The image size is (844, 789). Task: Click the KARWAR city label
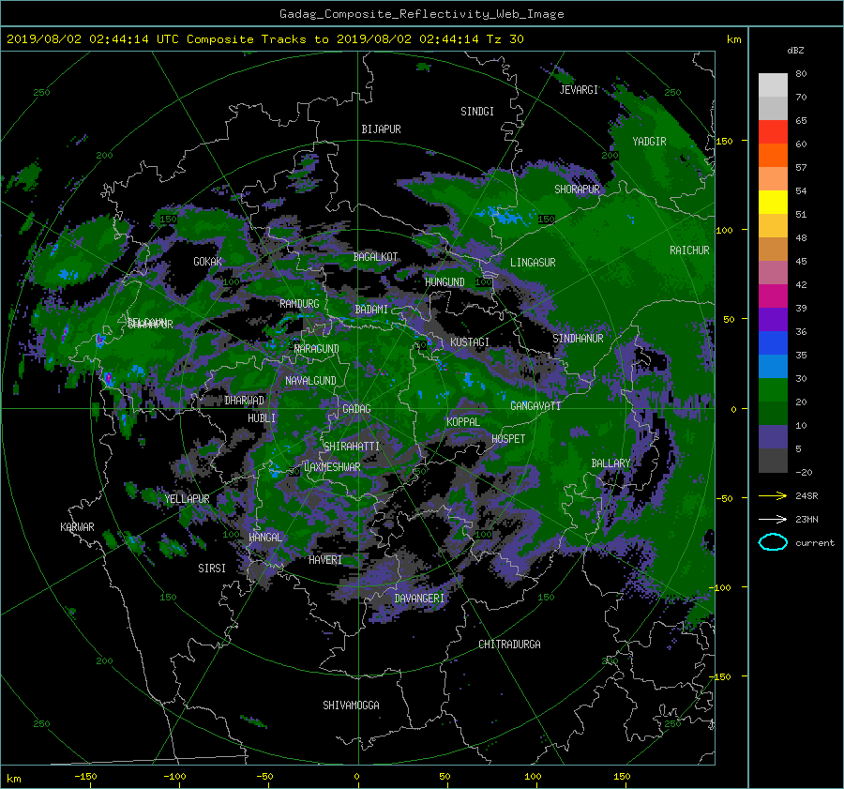(77, 526)
